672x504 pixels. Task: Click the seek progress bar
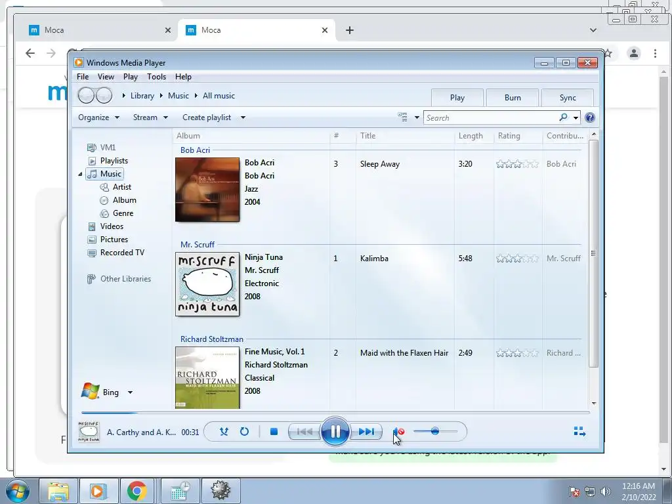[x=335, y=413]
